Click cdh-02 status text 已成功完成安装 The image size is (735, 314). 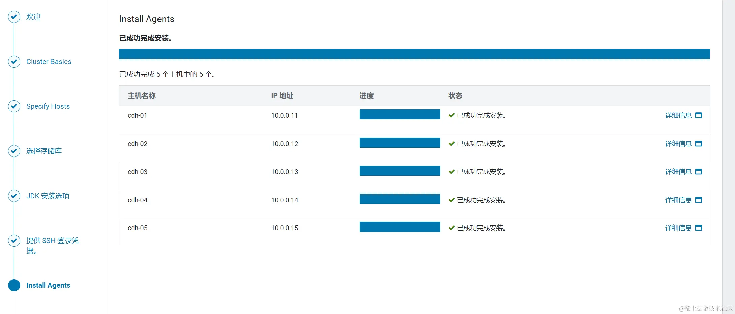[482, 144]
